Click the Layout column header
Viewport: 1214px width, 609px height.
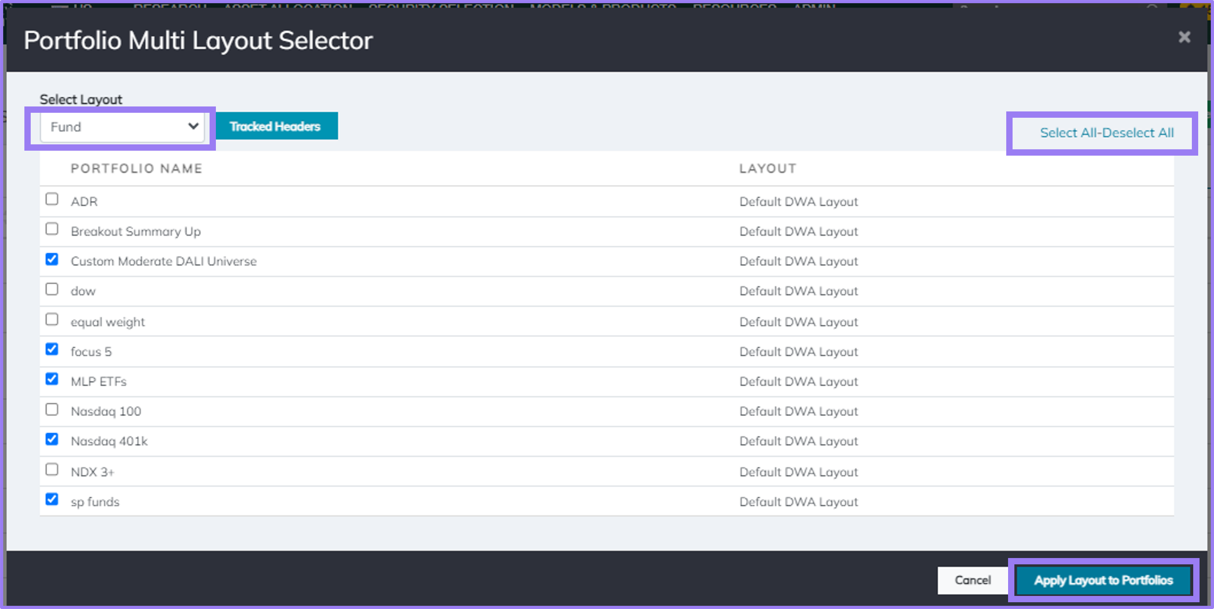coord(768,168)
